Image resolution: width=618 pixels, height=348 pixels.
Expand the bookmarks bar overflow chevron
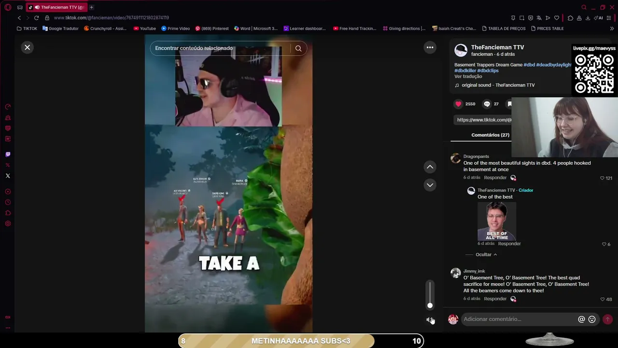pos(612,29)
